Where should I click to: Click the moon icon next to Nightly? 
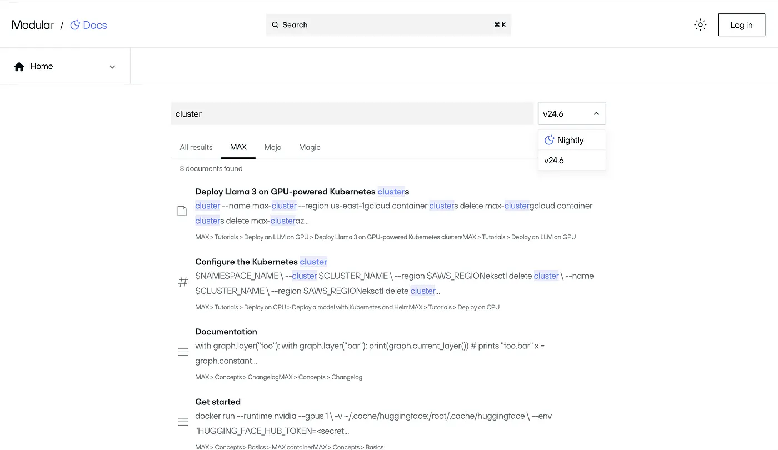[x=549, y=140]
